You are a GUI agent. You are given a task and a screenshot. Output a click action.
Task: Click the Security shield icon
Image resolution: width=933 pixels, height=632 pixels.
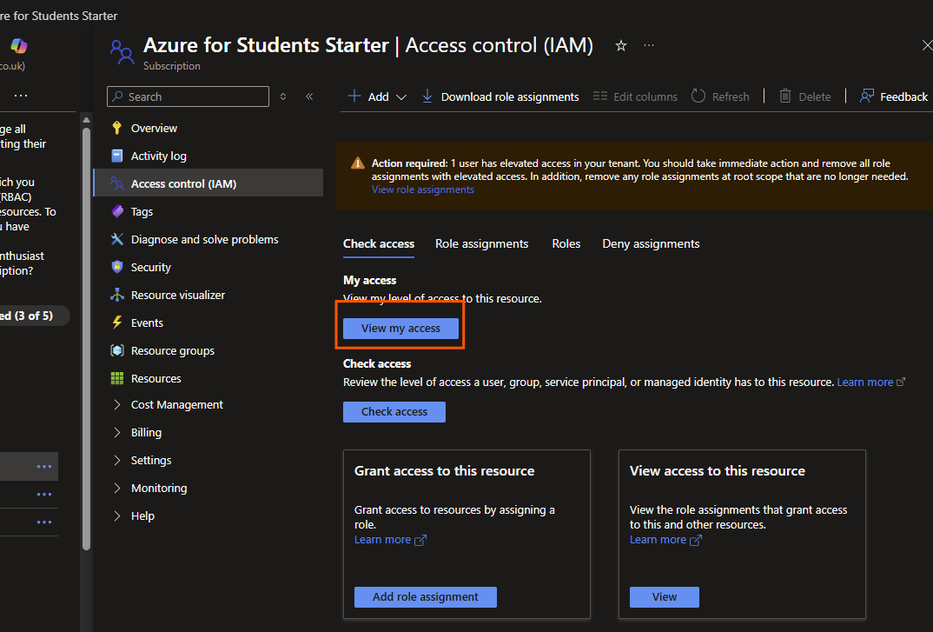[x=117, y=267]
